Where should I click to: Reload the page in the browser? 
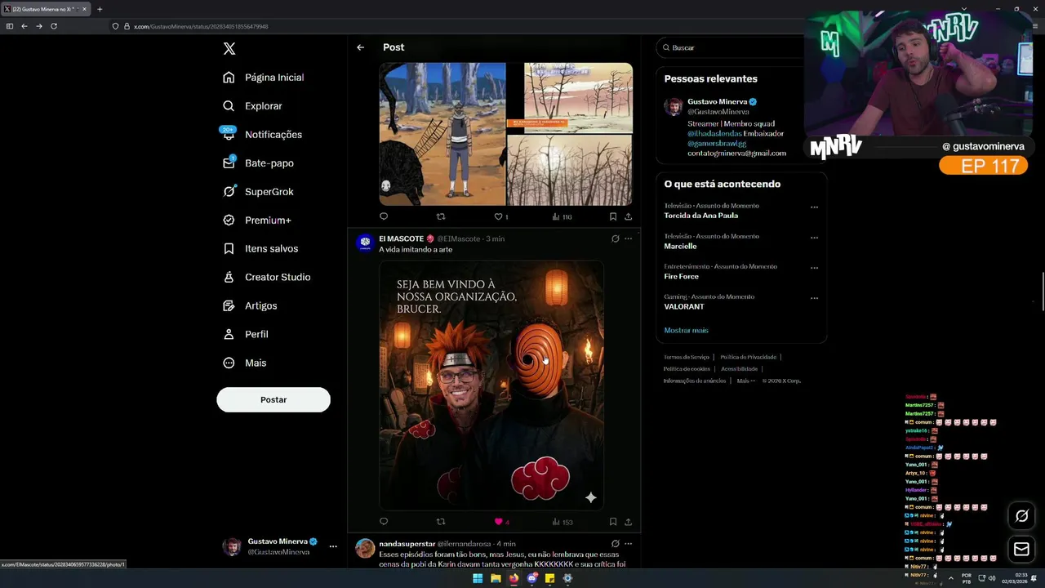(x=54, y=26)
